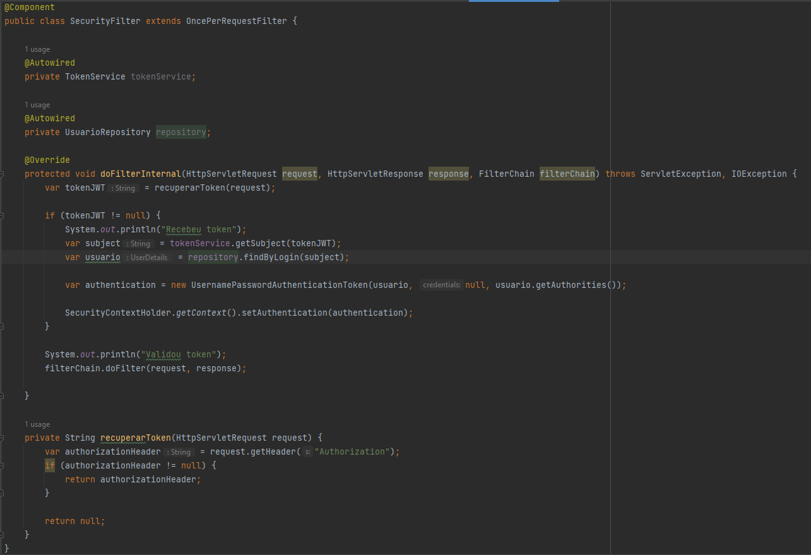Screen dimensions: 811x555
Task: Click the :String inlay hint after subject
Action: [x=139, y=244]
